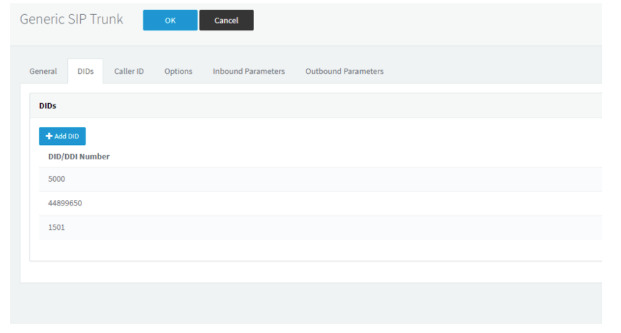Confirm changes with the OK button
The width and height of the screenshot is (621, 333).
tap(170, 20)
